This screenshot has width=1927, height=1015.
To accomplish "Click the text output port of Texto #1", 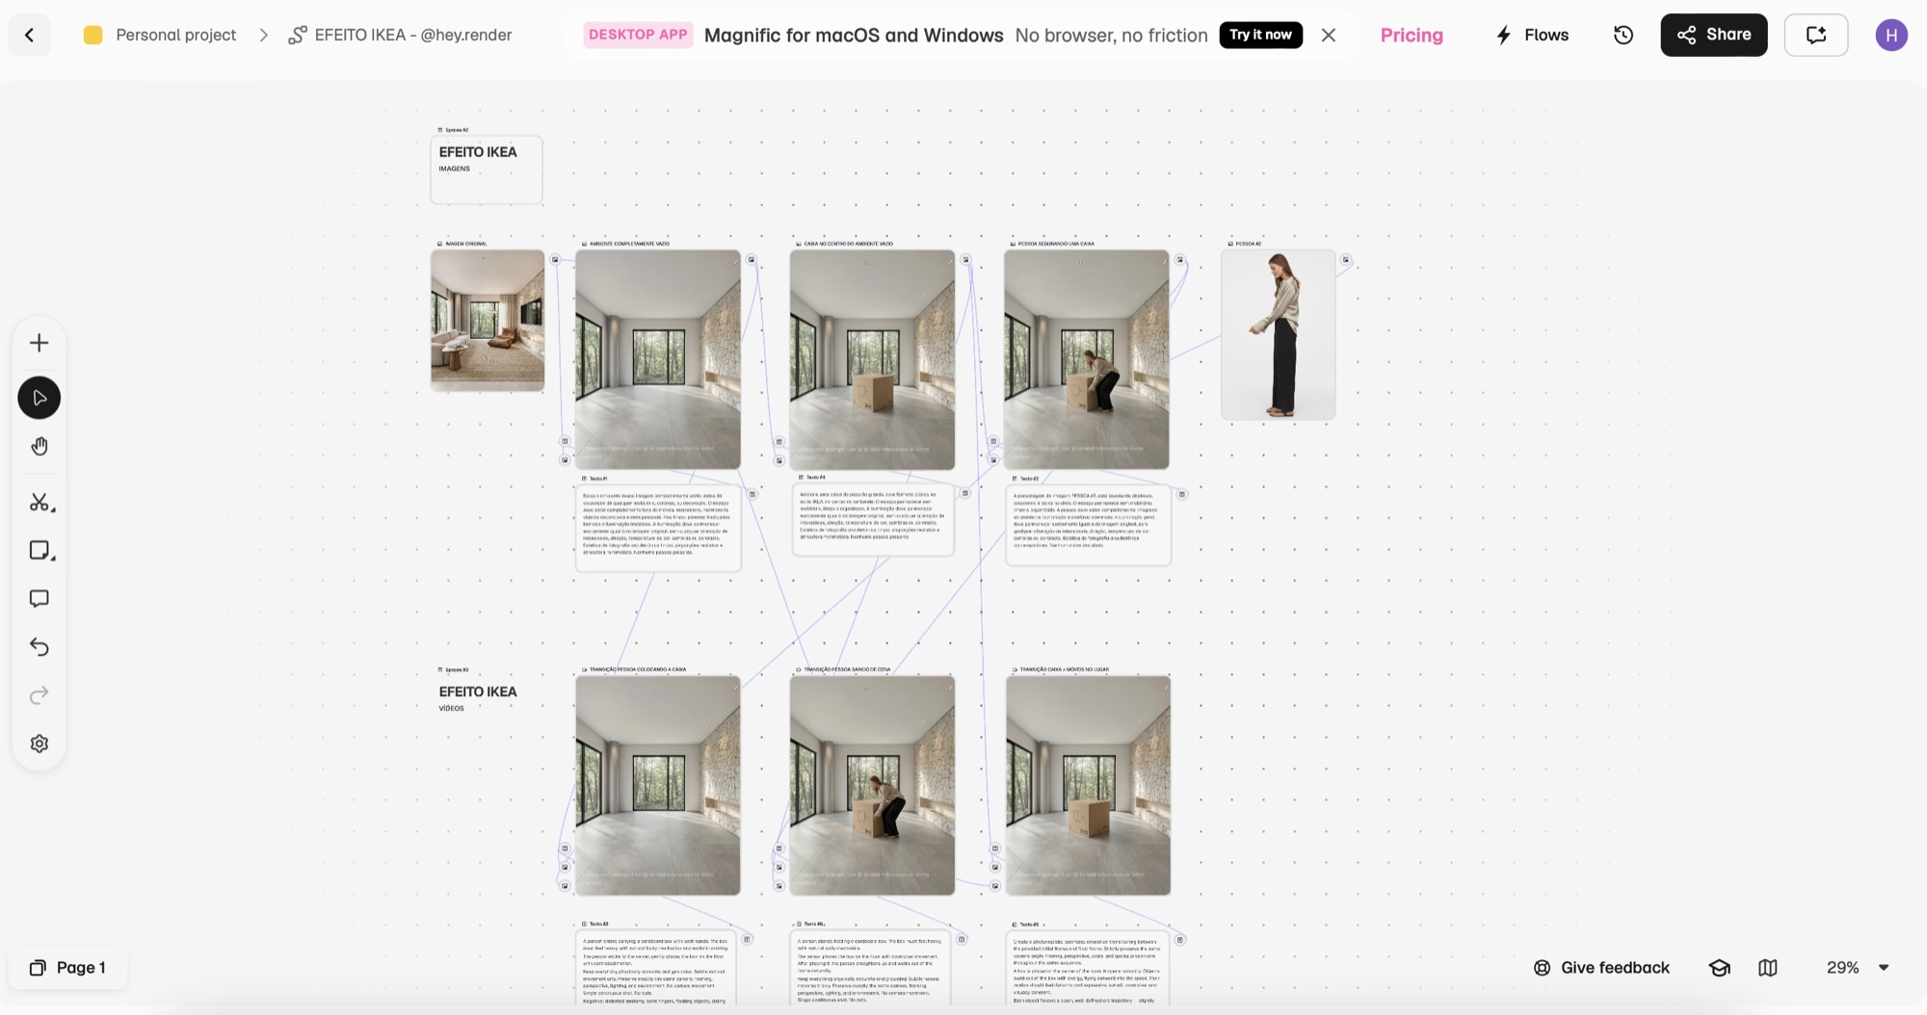I will tap(752, 494).
